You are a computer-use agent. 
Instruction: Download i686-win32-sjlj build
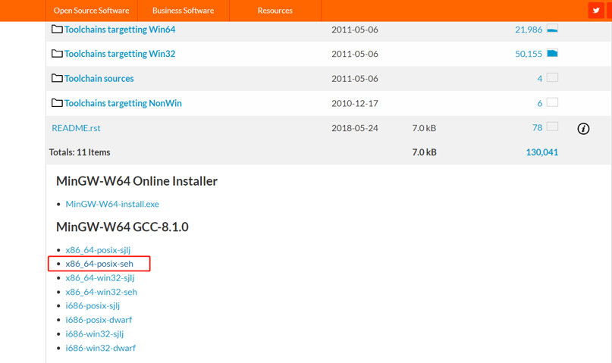[x=95, y=333]
